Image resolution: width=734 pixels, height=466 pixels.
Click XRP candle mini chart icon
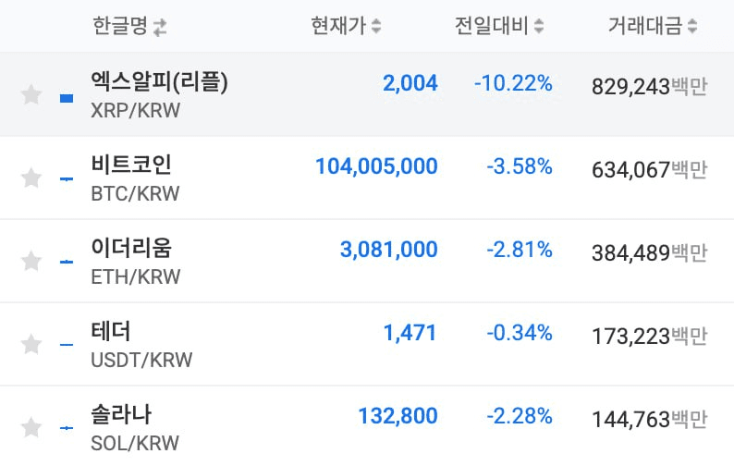pos(67,96)
